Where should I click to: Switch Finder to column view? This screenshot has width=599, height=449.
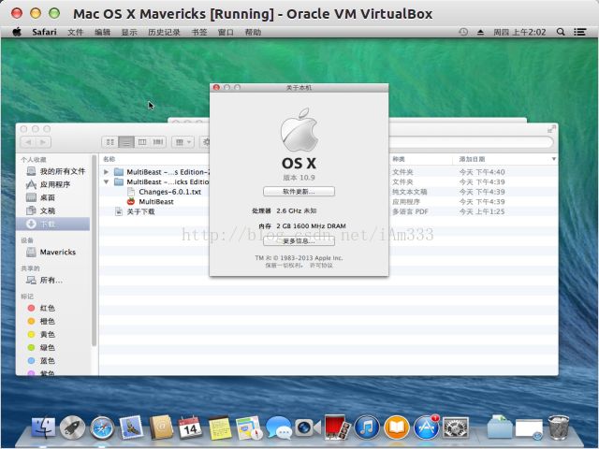tap(142, 142)
